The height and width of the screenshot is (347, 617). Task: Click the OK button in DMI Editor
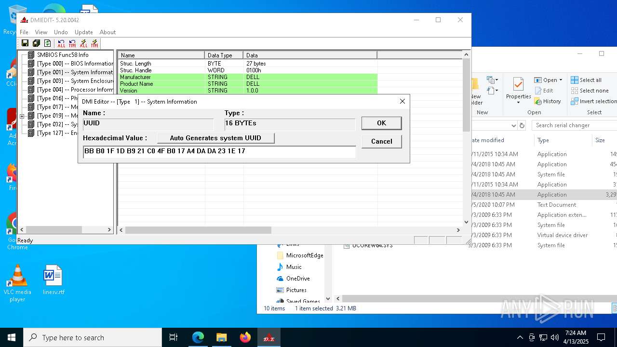pos(381,123)
